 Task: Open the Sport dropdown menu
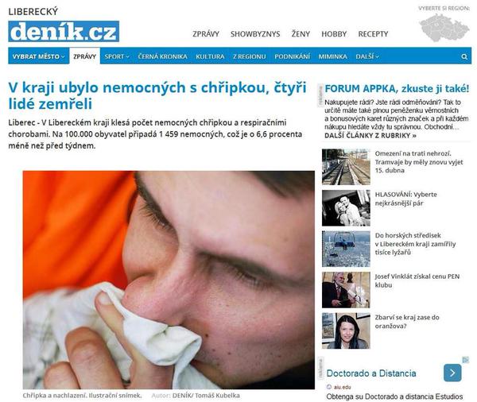pyautogui.click(x=117, y=56)
